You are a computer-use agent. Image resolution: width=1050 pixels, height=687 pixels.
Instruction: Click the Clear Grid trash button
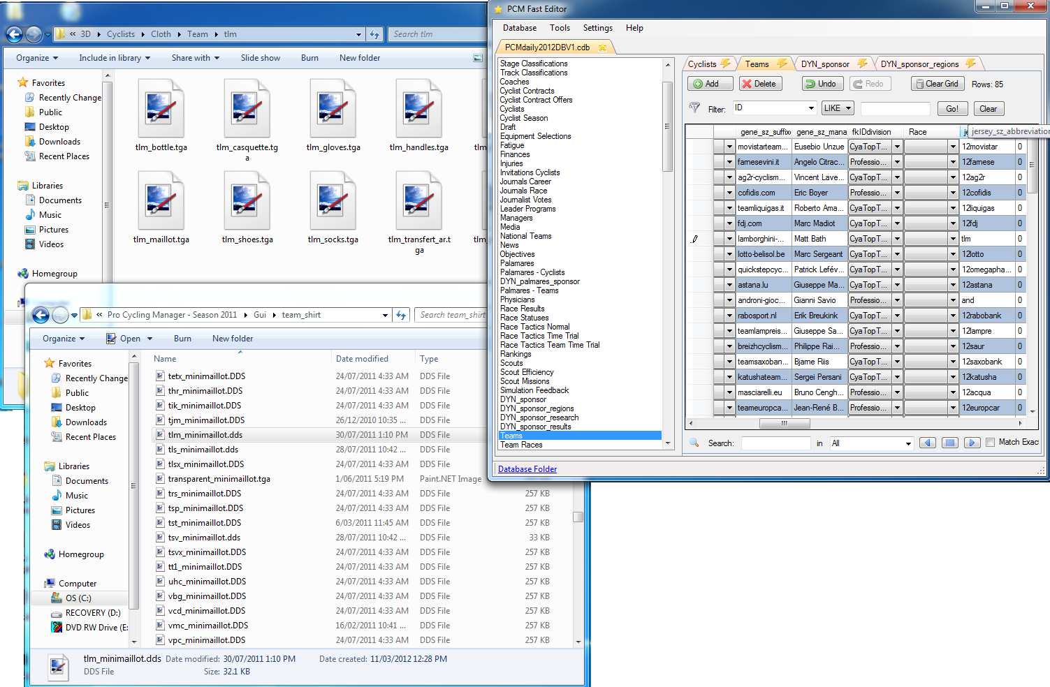click(936, 84)
